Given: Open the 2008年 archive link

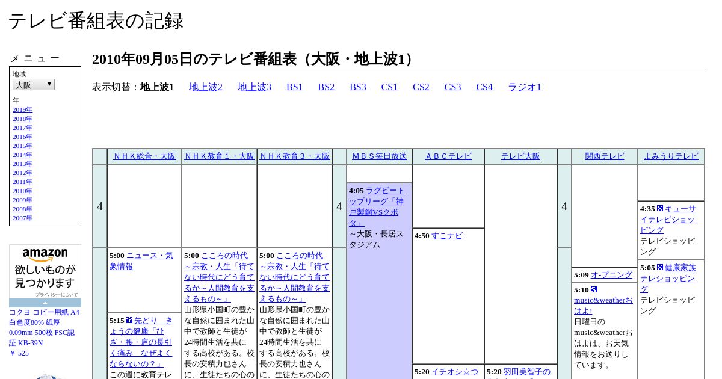Looking at the screenshot, I should point(22,209).
